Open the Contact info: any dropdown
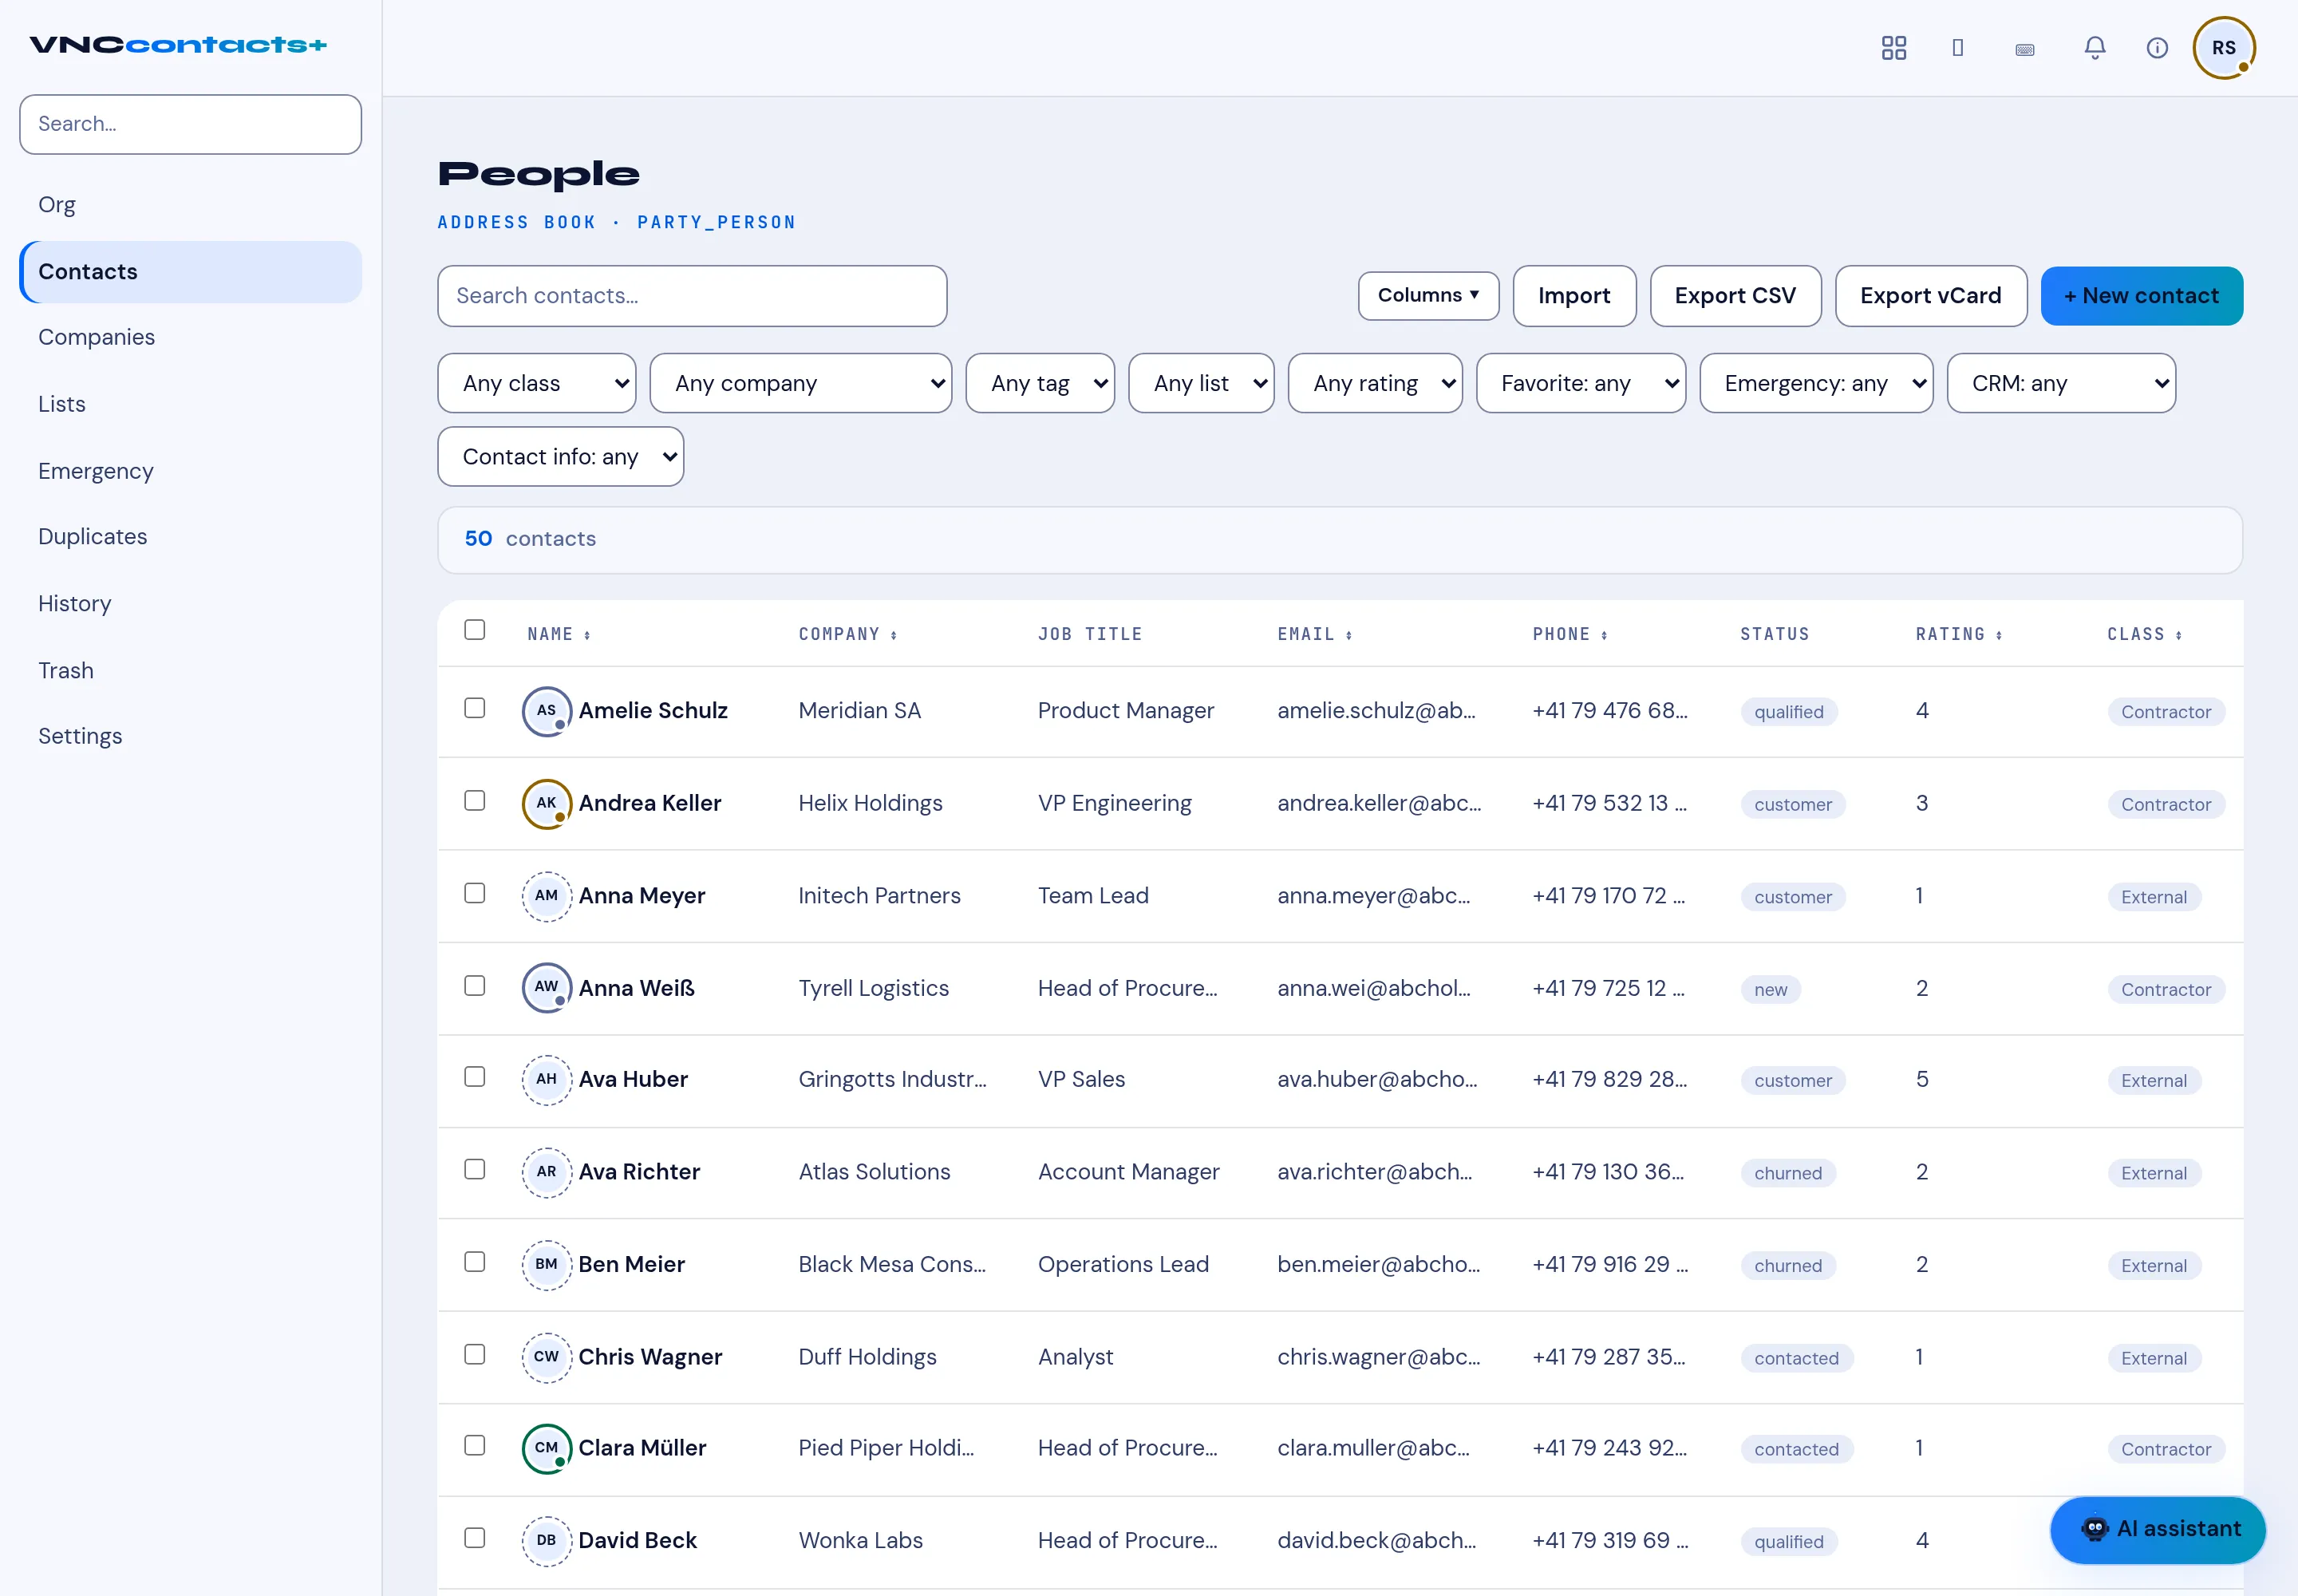The height and width of the screenshot is (1596, 2298). (x=560, y=457)
